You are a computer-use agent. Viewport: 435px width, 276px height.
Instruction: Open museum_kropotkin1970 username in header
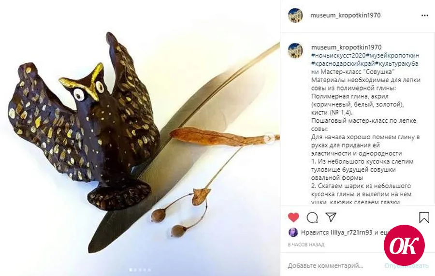(345, 15)
